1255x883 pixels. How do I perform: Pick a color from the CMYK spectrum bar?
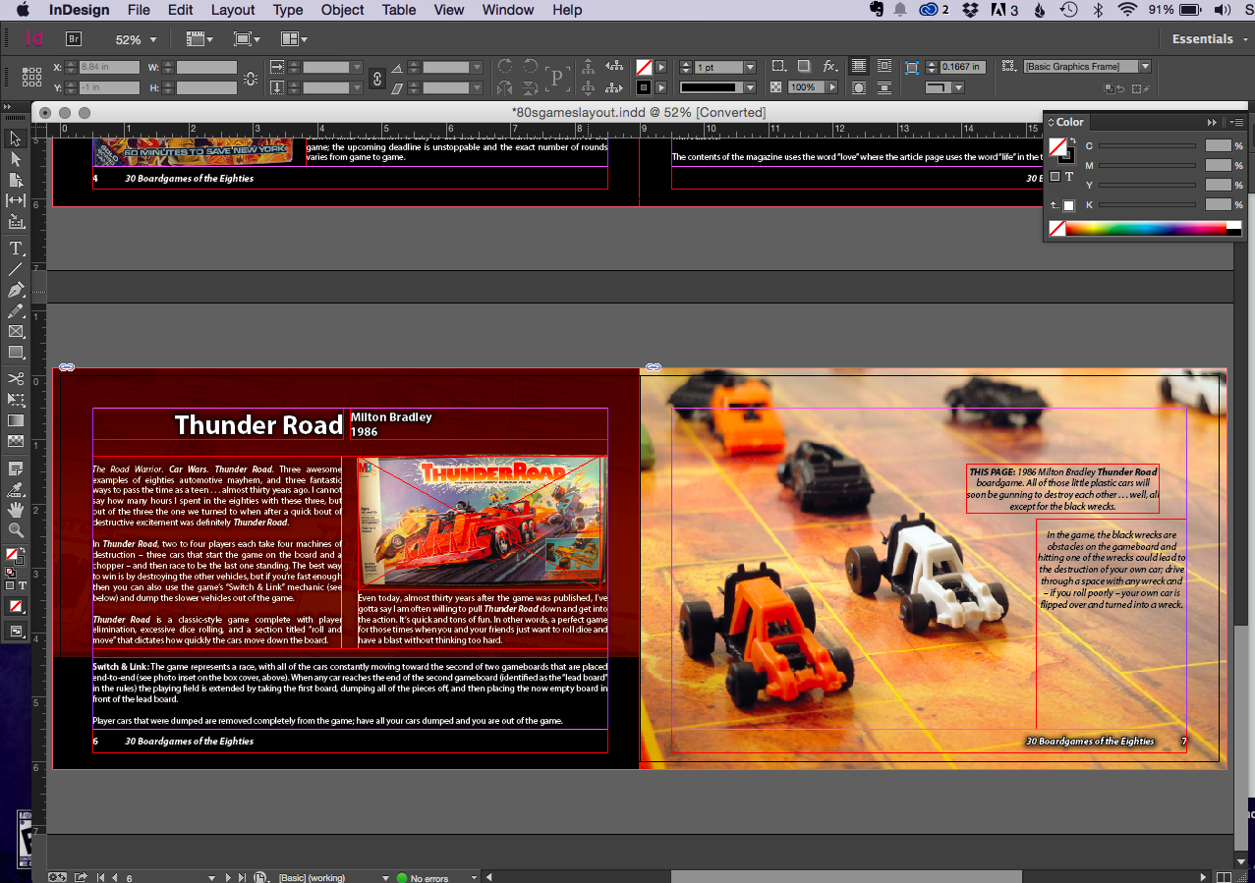tap(1145, 229)
